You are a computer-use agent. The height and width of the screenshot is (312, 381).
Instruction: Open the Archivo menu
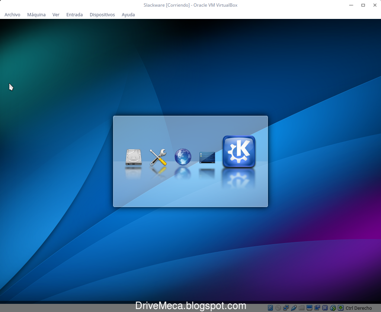point(12,14)
